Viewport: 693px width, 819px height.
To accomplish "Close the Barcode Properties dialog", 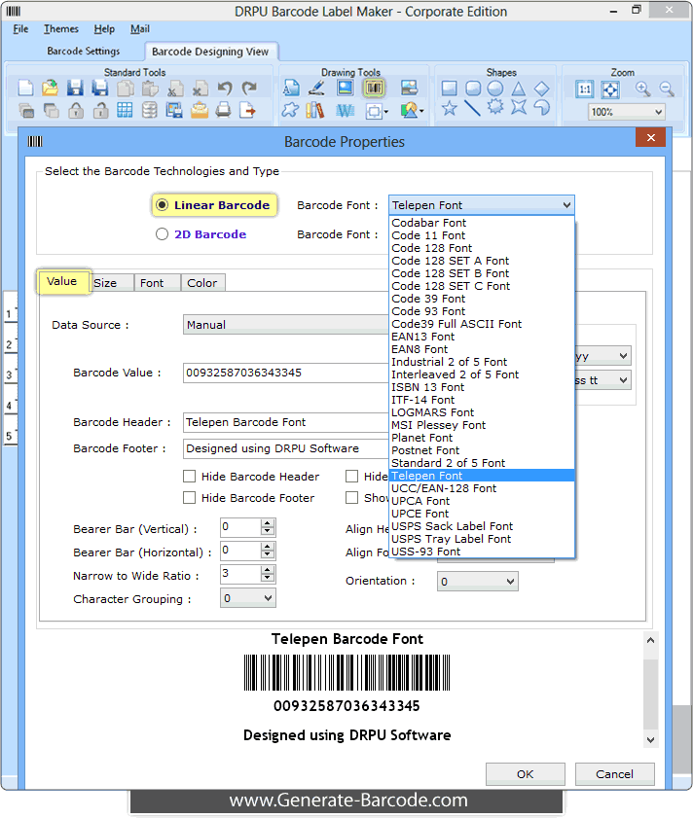I will coord(651,137).
